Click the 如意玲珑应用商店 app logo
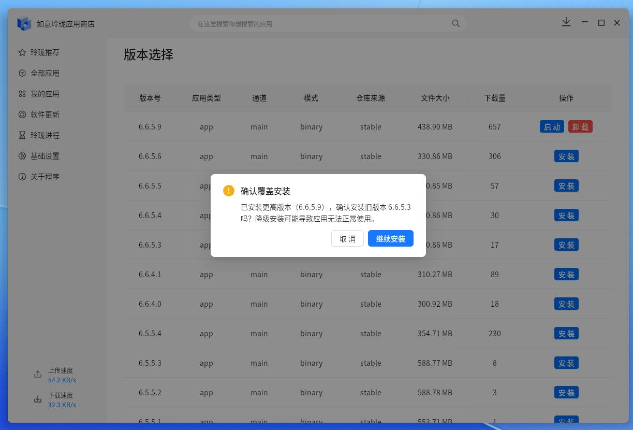Viewport: 633px width, 430px height. pos(24,23)
